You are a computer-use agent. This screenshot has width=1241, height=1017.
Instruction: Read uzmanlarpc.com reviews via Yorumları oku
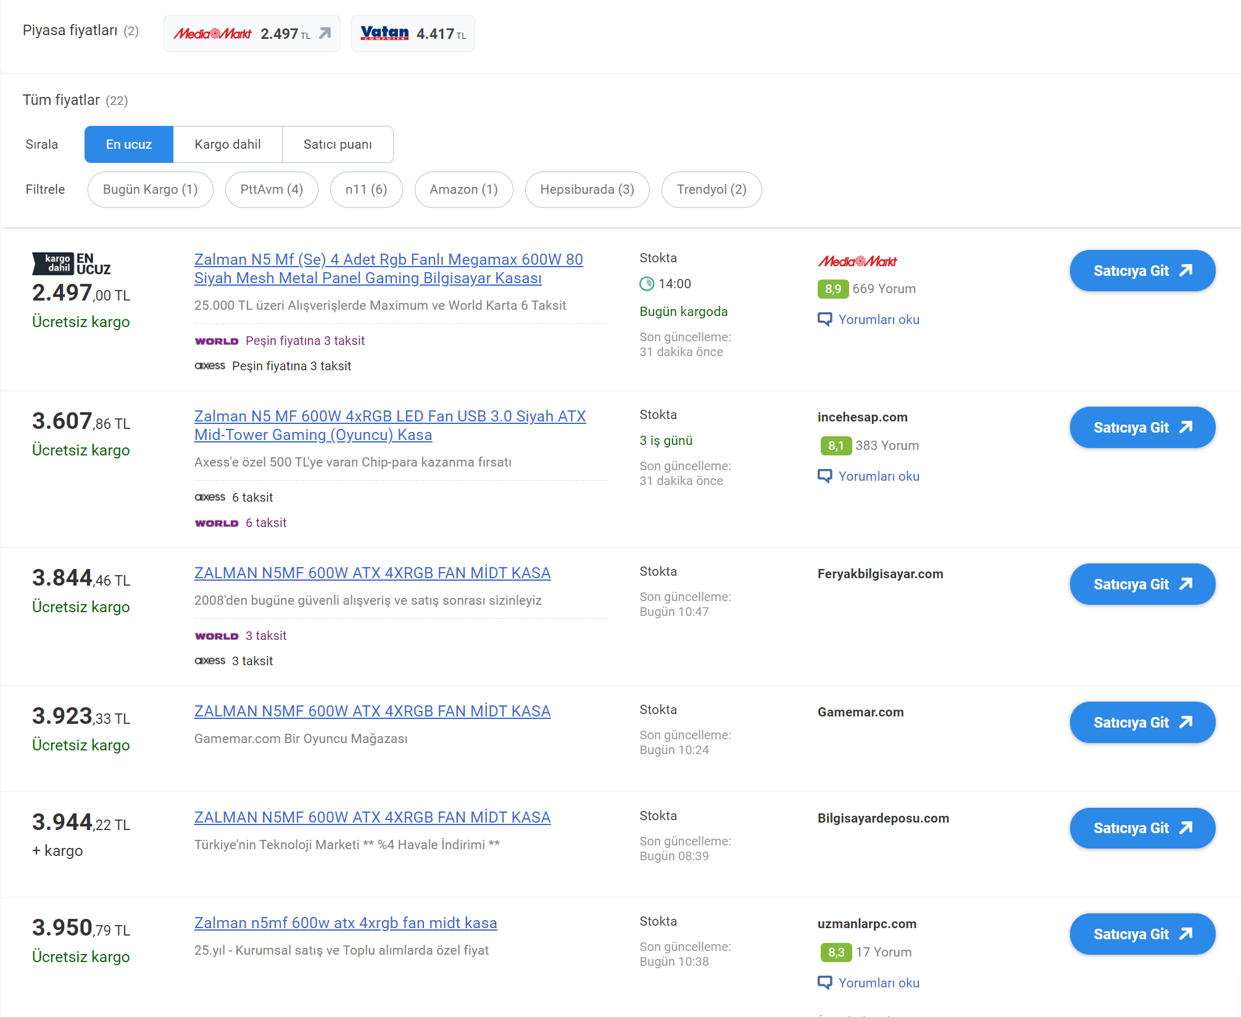pyautogui.click(x=879, y=982)
